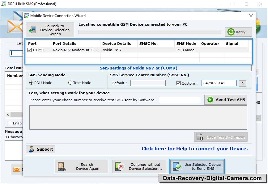Click the left scroll arrow in main window list
268x184 pixels.
(x=8, y=115)
